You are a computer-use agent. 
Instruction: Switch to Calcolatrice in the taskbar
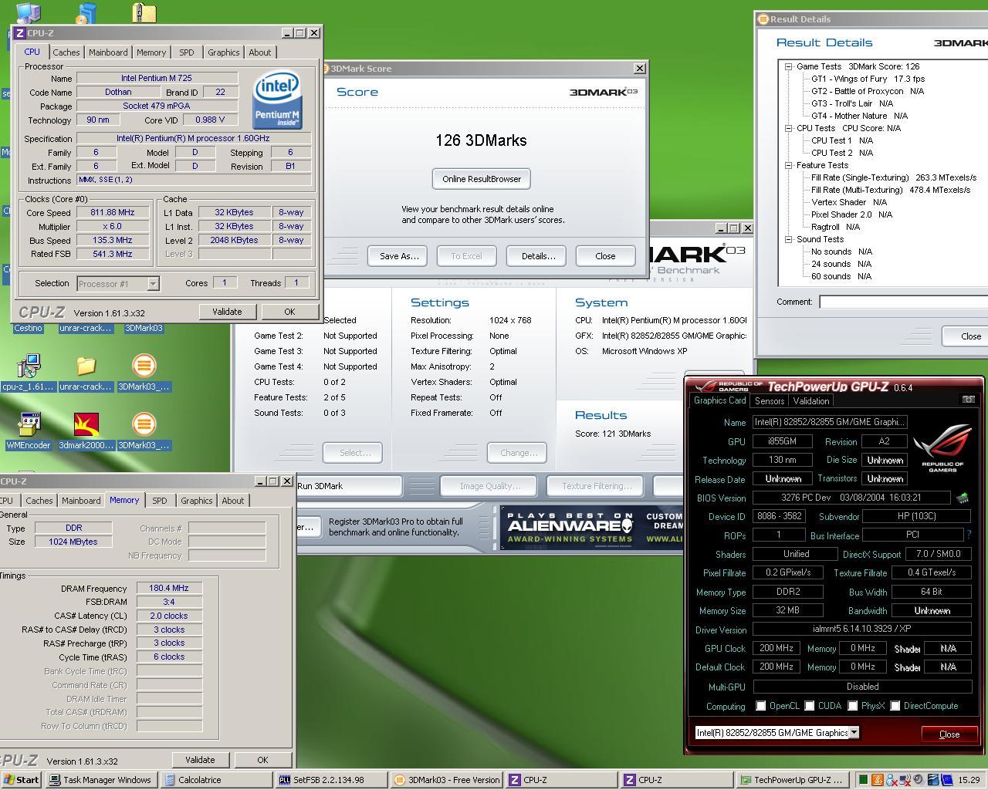coord(216,780)
